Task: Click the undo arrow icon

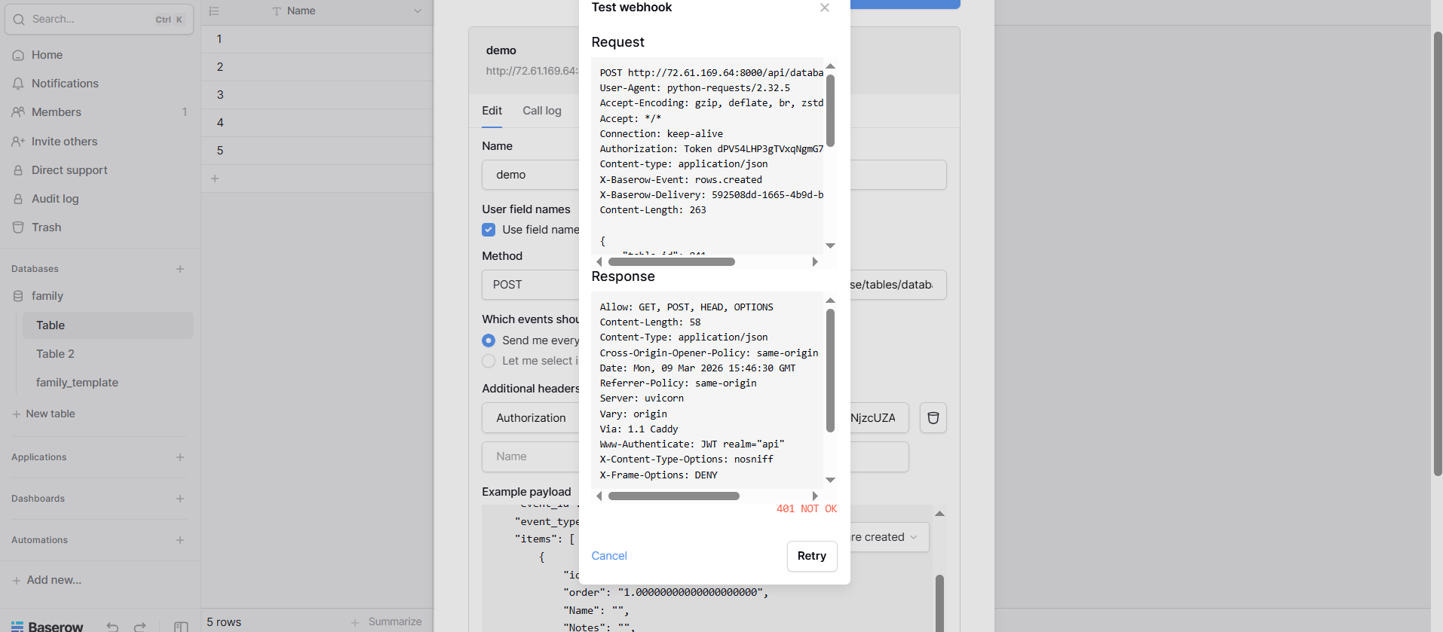Action: tap(112, 626)
